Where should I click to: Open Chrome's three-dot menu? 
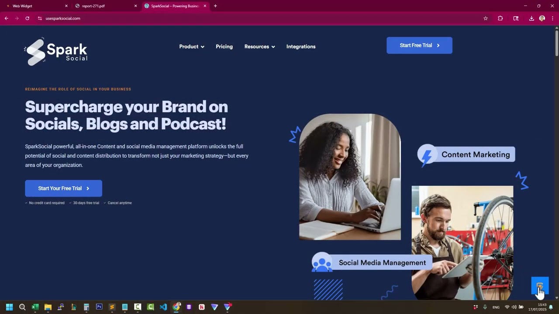552,18
